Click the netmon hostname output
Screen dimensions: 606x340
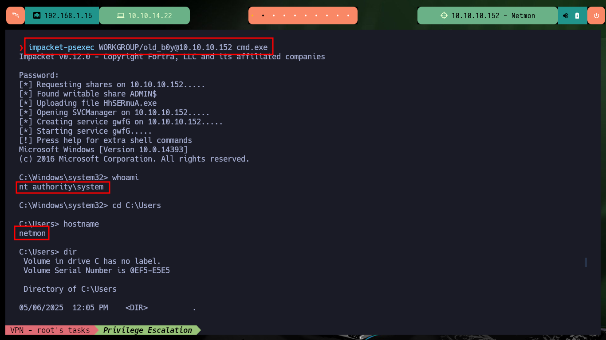click(x=32, y=233)
